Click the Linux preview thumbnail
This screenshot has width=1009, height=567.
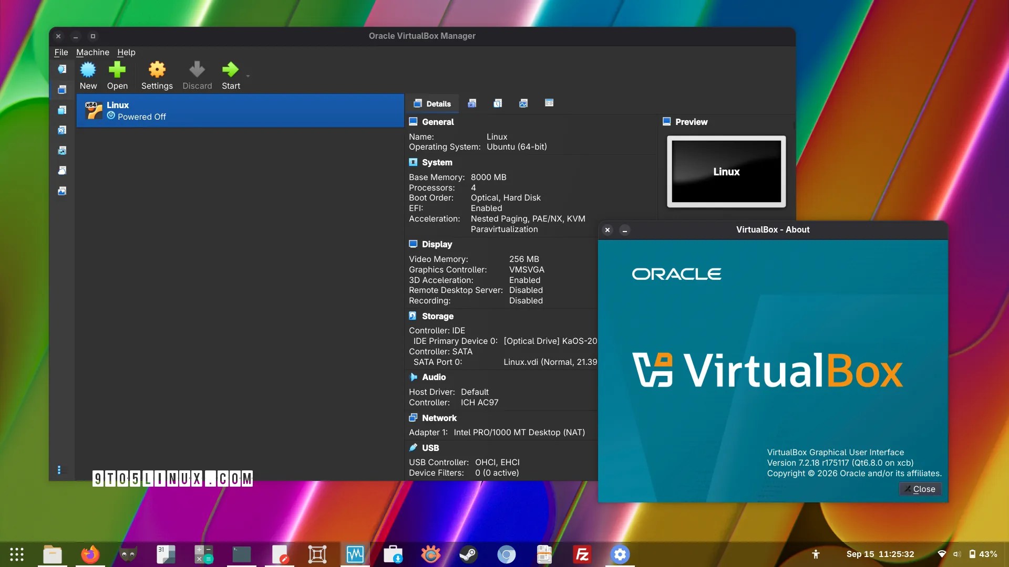click(726, 172)
